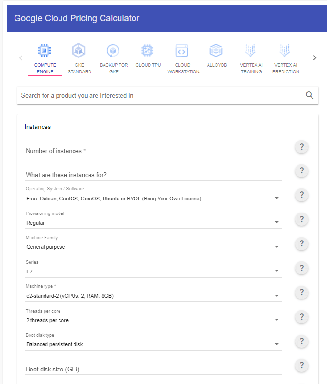Image resolution: width=327 pixels, height=384 pixels.
Task: Choose the Cloud TPU product icon
Action: pos(147,50)
